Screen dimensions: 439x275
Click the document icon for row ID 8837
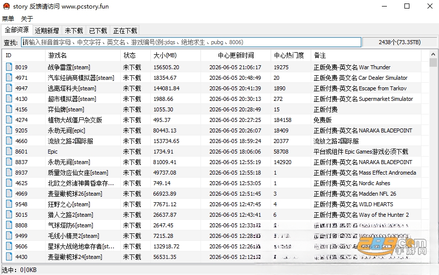(9, 162)
